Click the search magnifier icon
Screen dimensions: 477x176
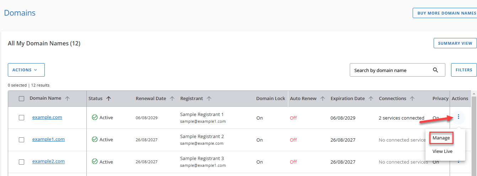tap(435, 70)
